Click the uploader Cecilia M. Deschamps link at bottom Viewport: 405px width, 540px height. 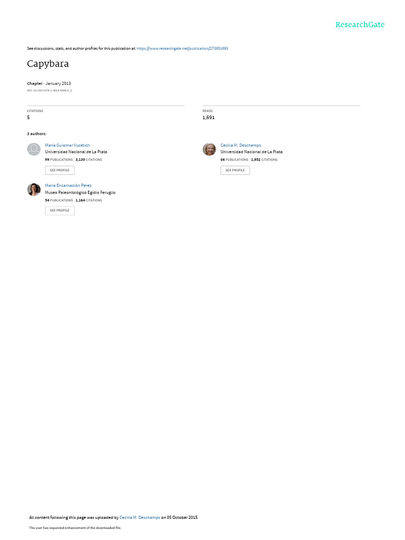(x=140, y=517)
